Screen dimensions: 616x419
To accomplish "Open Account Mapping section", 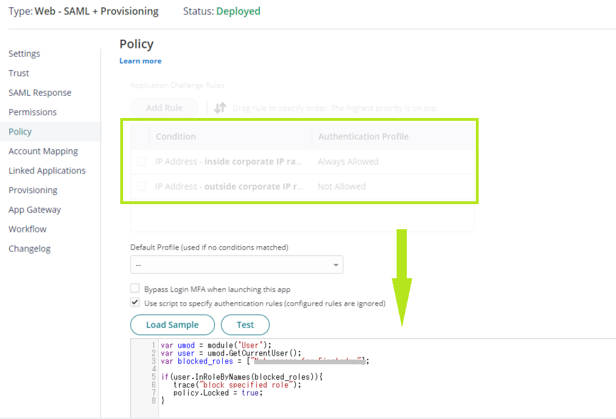I will [43, 151].
